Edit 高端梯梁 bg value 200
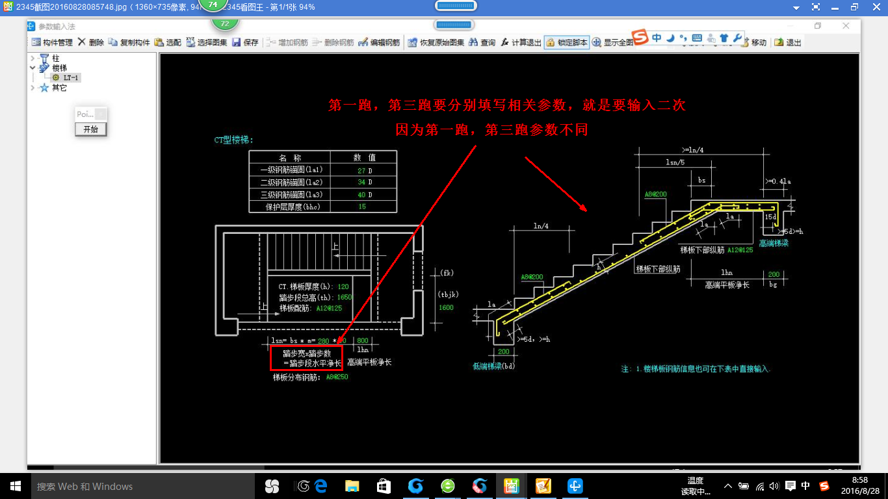 774,274
